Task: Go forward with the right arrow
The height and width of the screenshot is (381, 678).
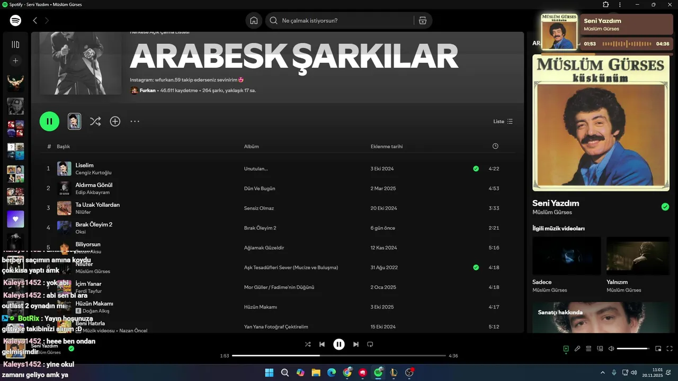Action: (47, 21)
